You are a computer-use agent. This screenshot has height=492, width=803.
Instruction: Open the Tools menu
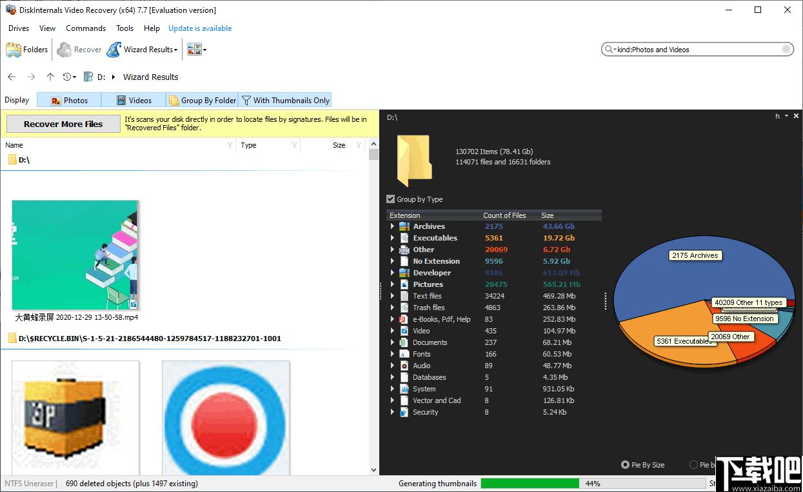[124, 28]
